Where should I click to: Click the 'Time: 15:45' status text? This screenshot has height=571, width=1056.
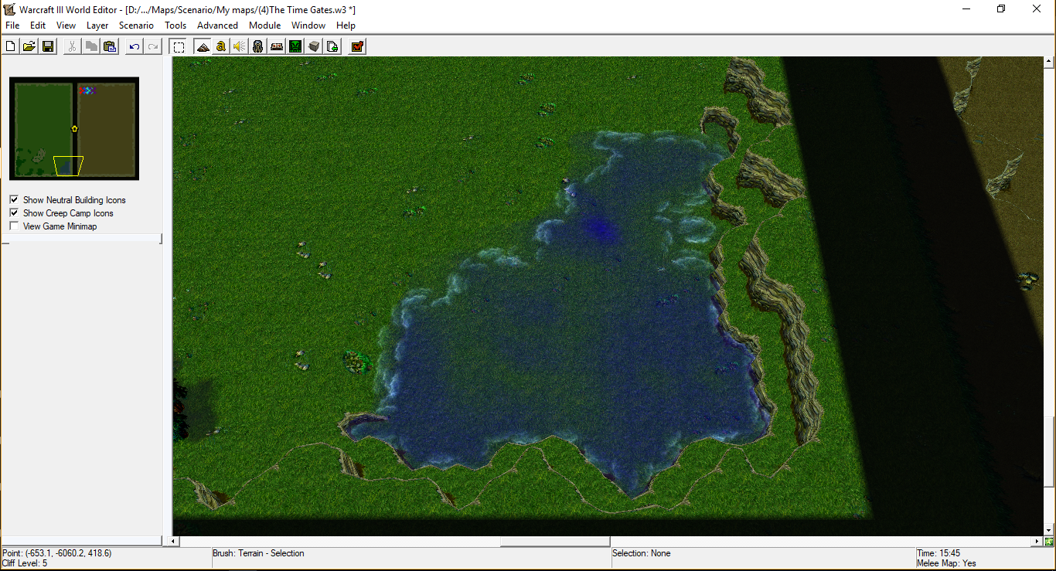[938, 553]
